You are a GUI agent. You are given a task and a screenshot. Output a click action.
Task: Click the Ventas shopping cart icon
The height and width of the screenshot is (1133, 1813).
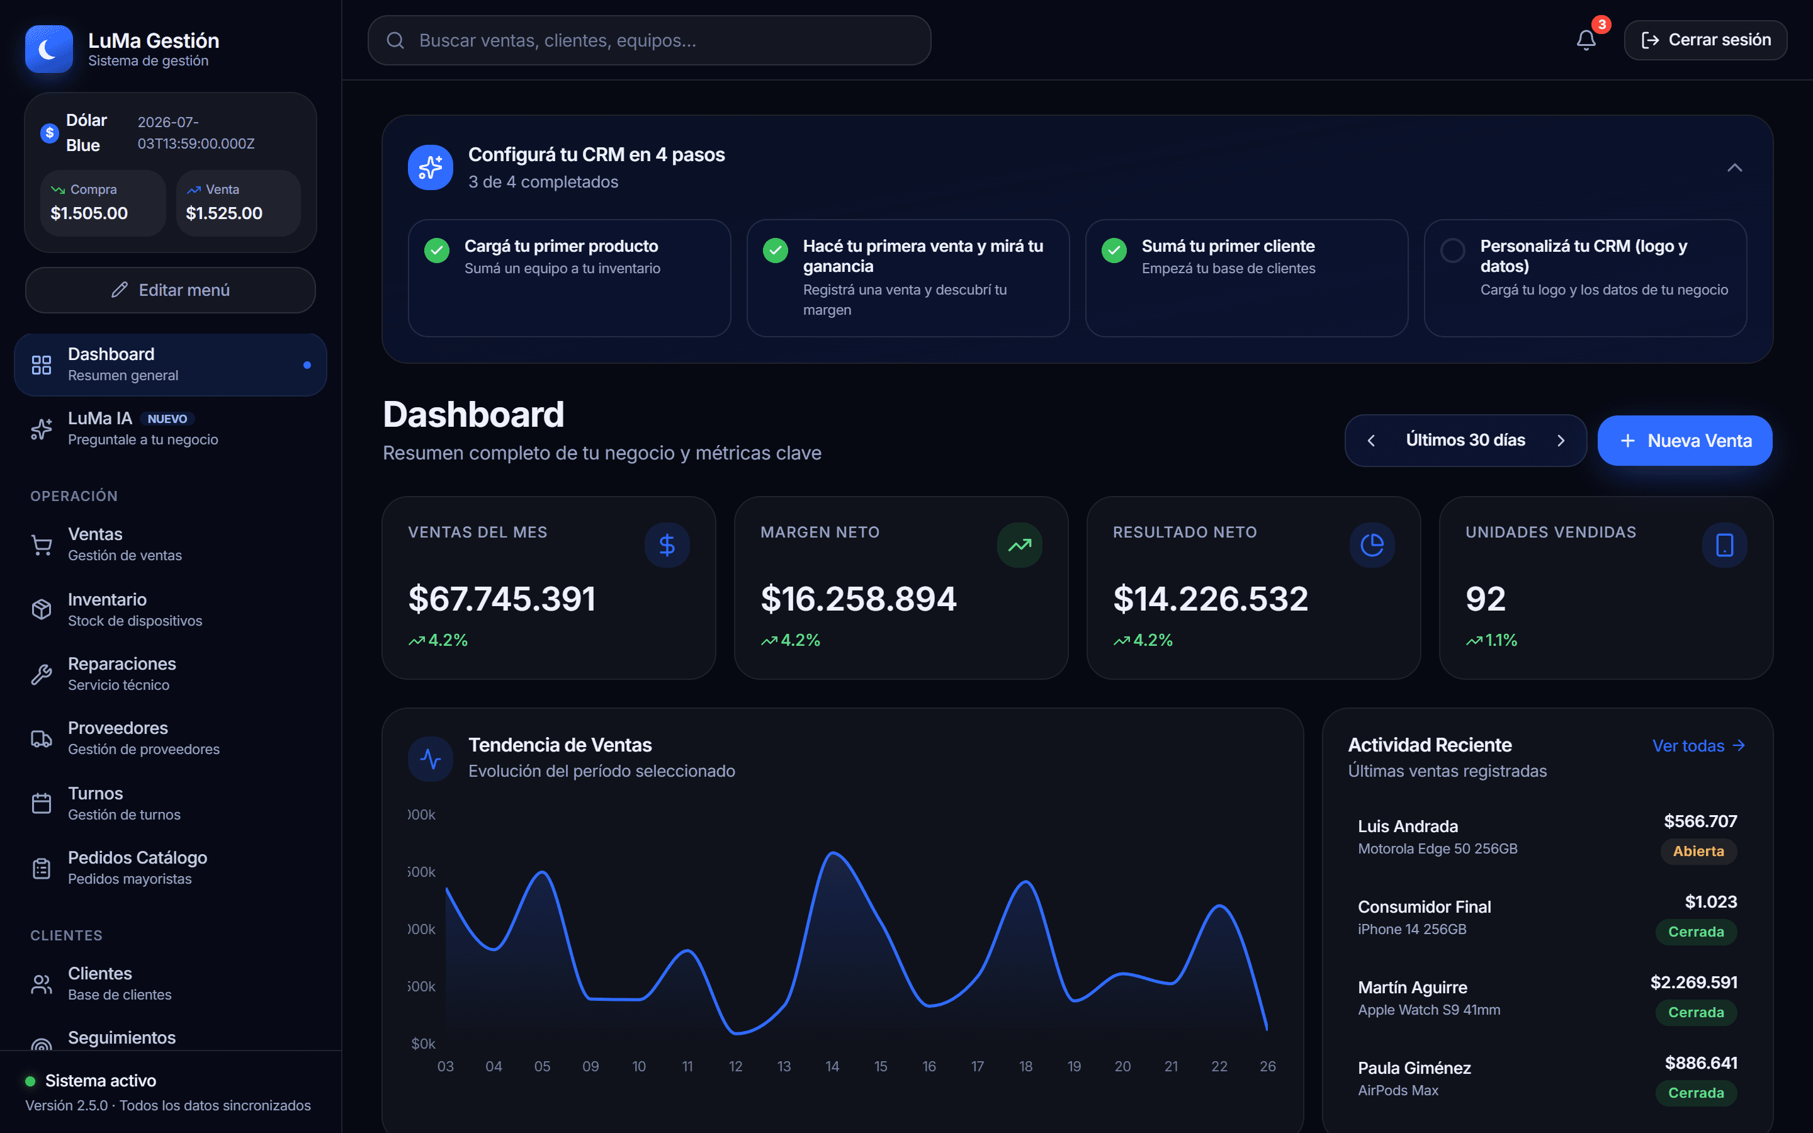[42, 544]
